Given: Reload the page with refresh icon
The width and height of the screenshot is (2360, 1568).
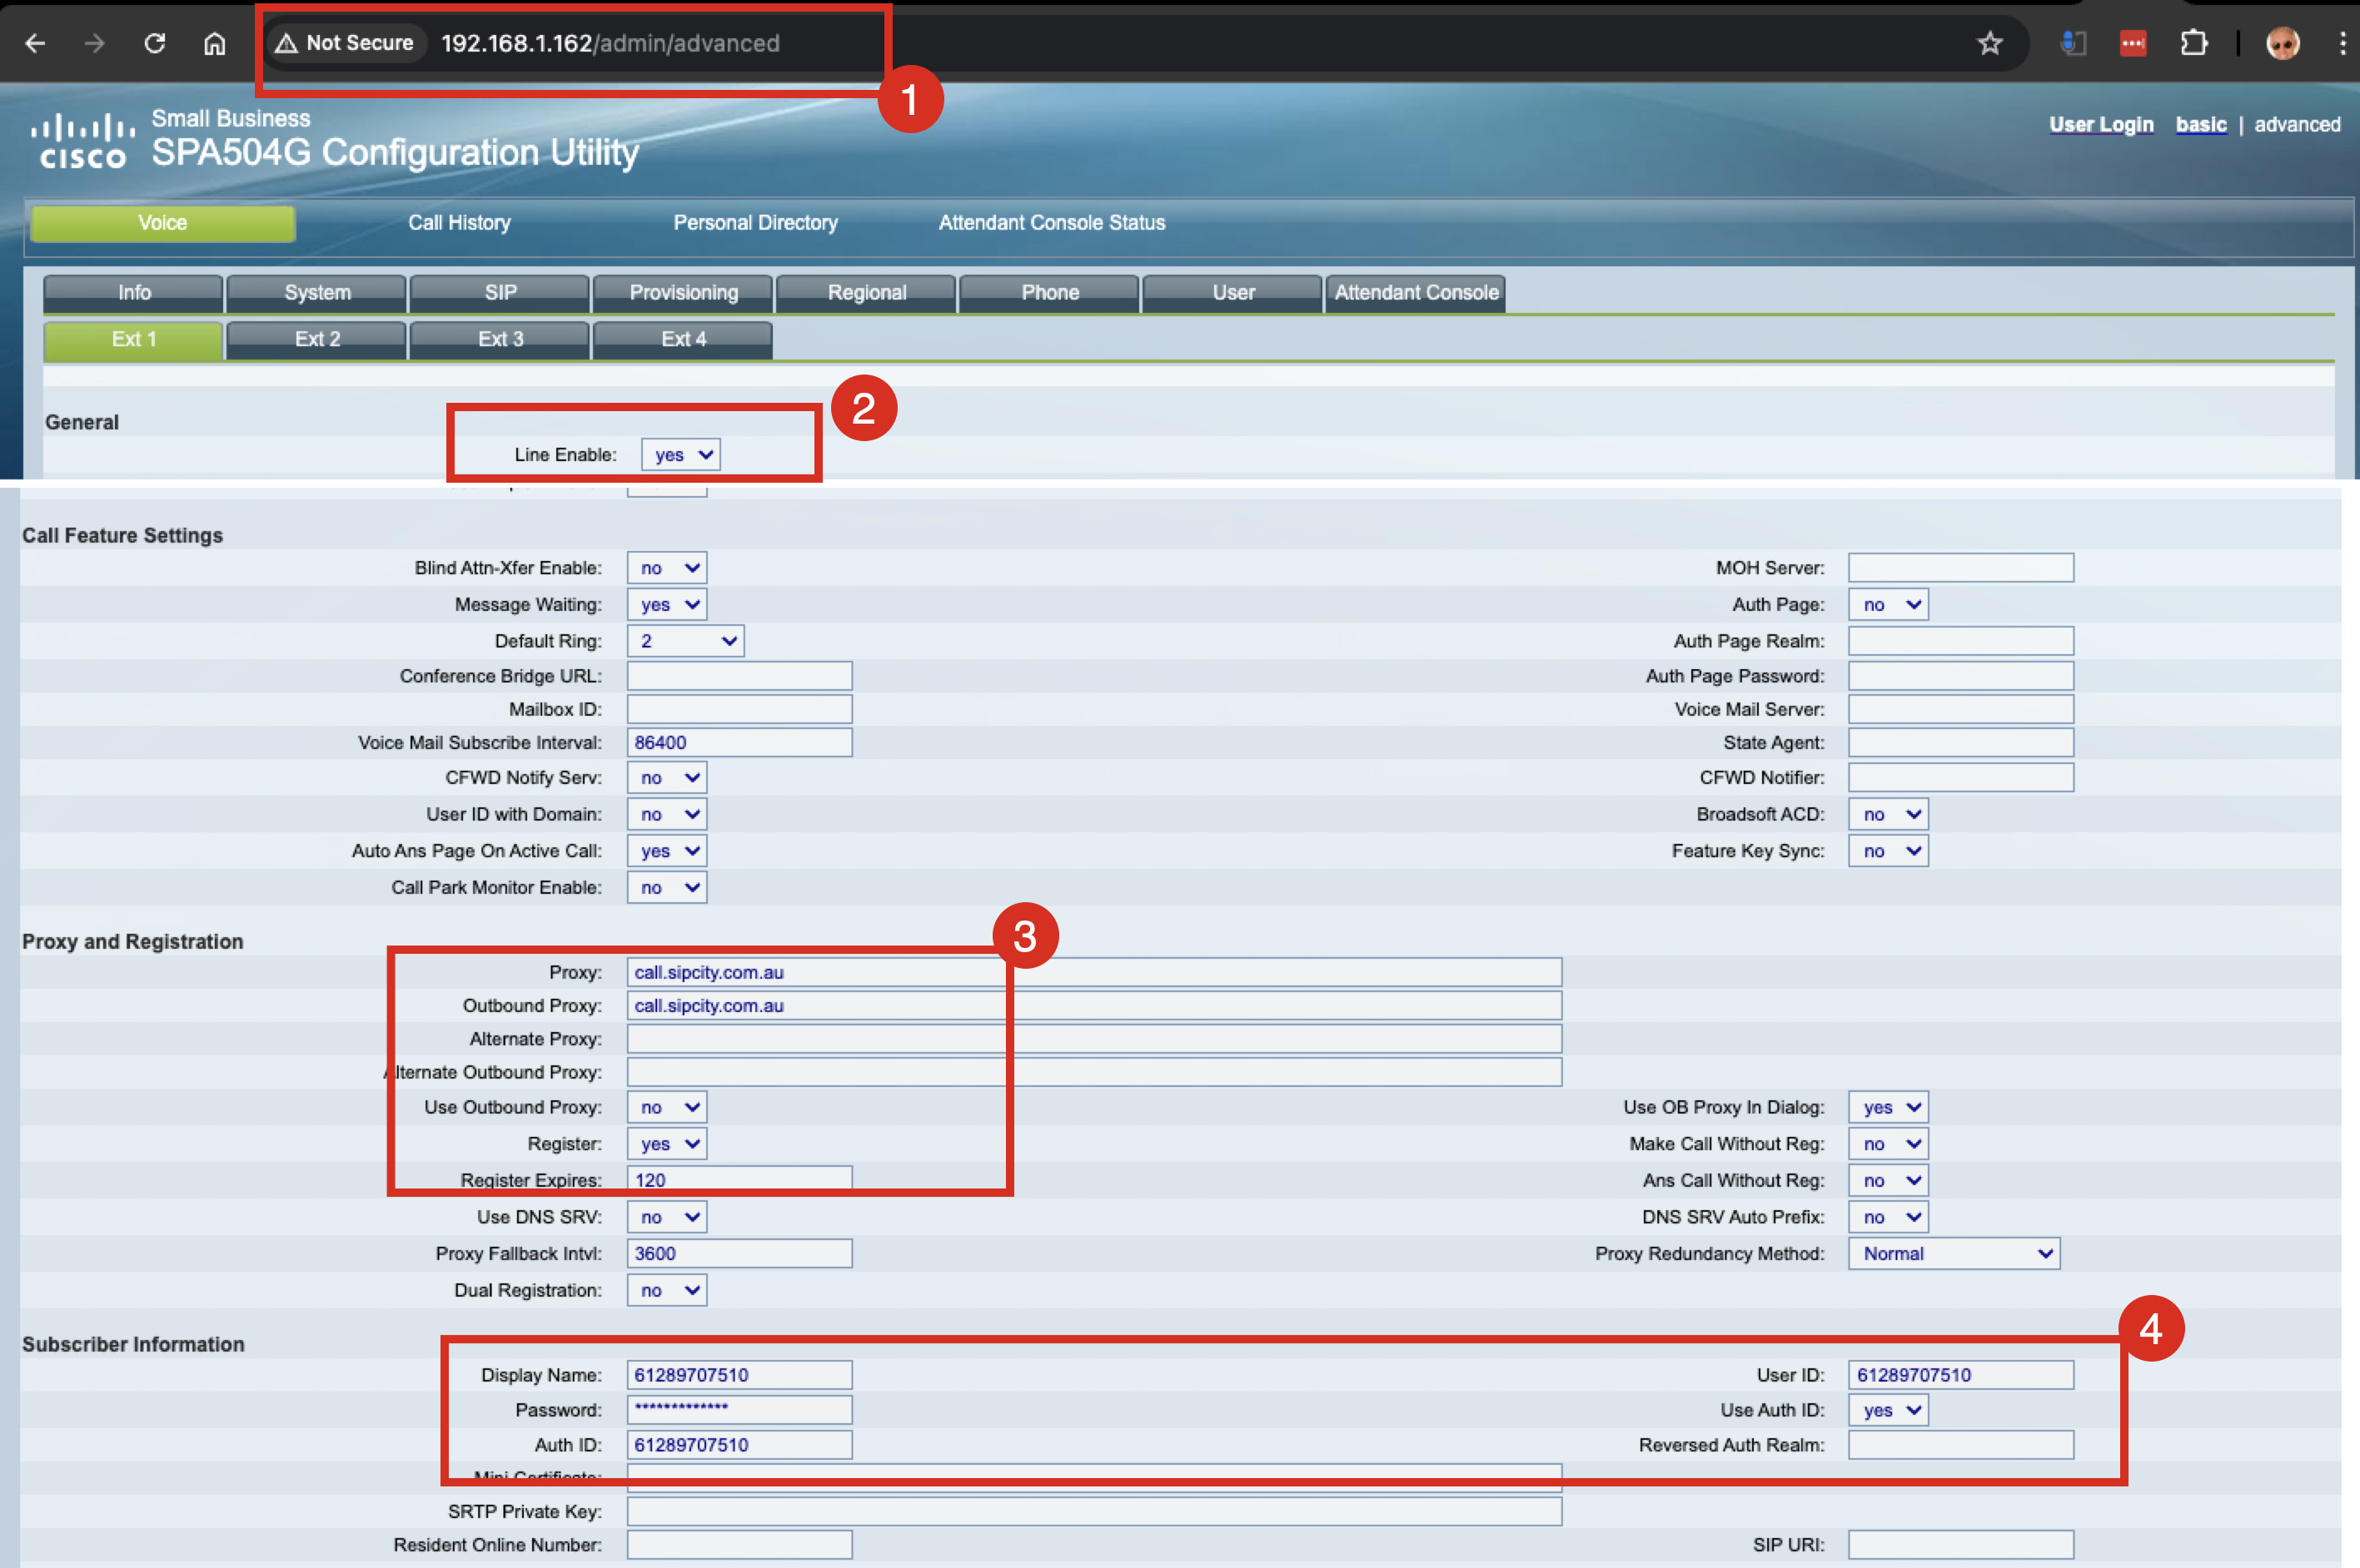Looking at the screenshot, I should [154, 43].
